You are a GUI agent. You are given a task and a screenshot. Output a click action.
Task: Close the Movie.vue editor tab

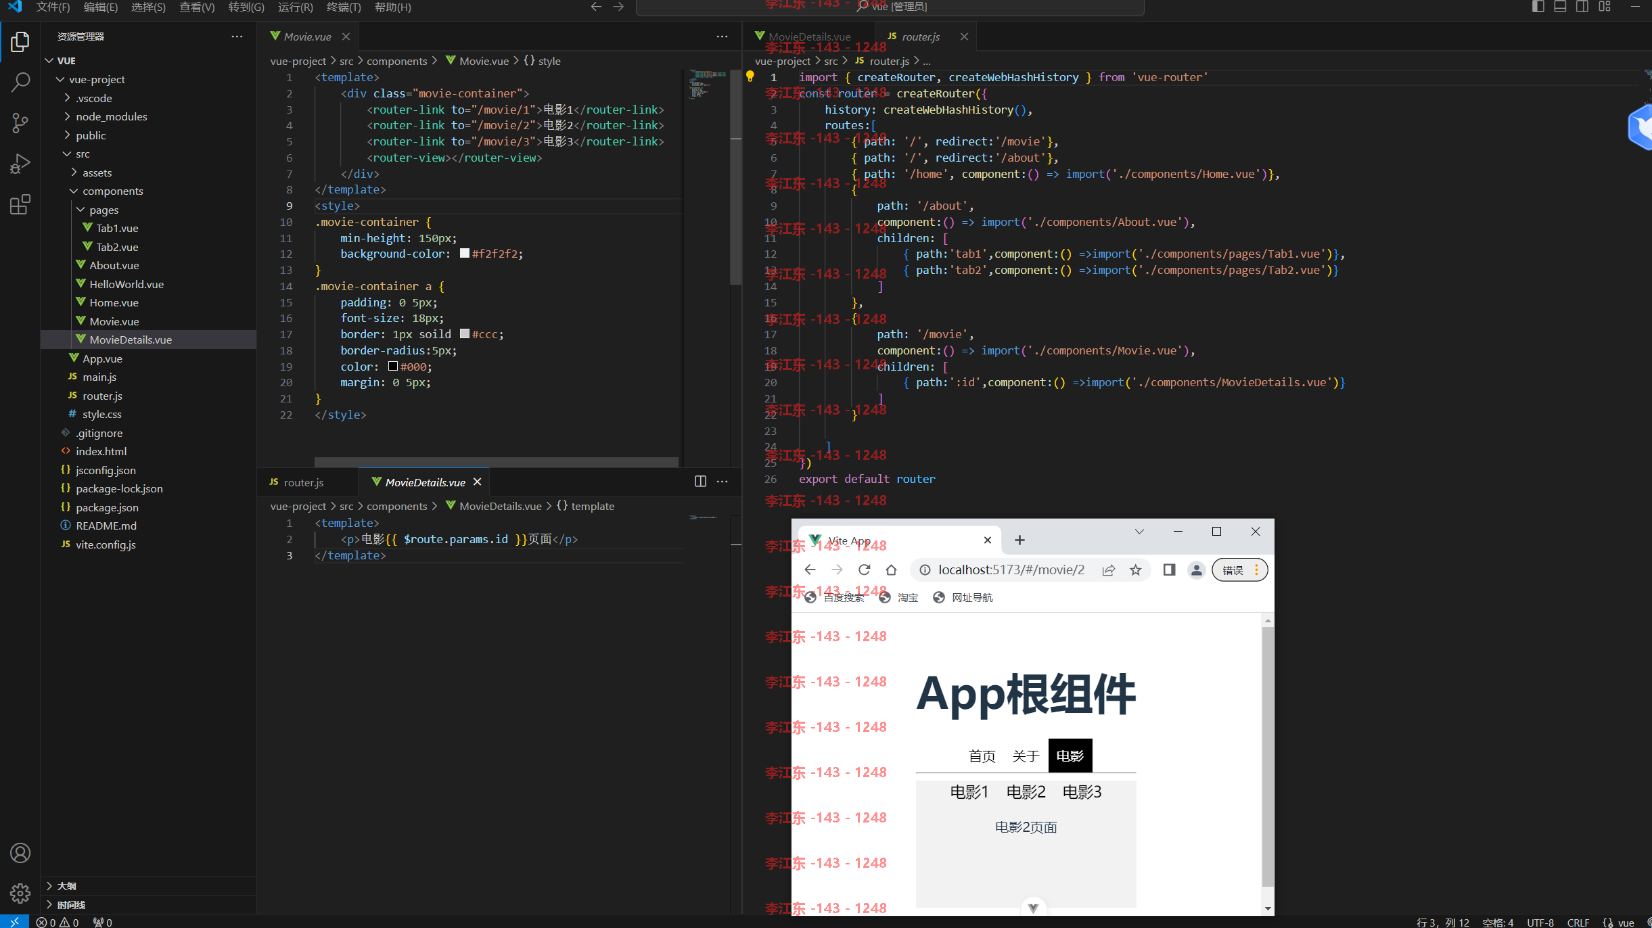[346, 37]
